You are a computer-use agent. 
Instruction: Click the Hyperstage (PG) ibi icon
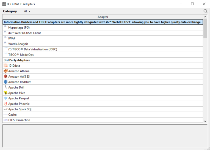point(5,27)
